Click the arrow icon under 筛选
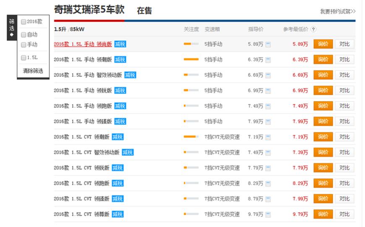The image size is (365, 227). pos(12,35)
